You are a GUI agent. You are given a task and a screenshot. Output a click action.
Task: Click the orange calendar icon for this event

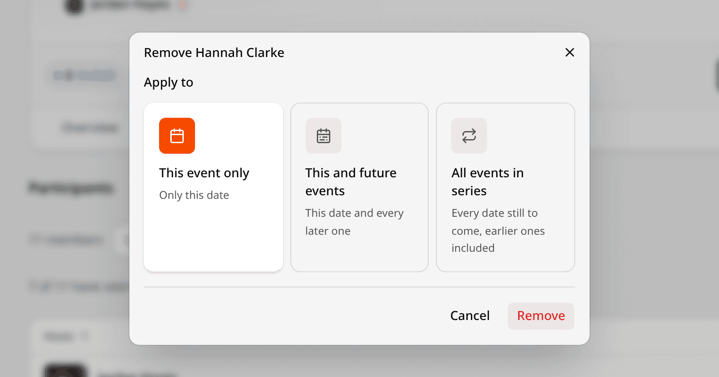(x=177, y=136)
